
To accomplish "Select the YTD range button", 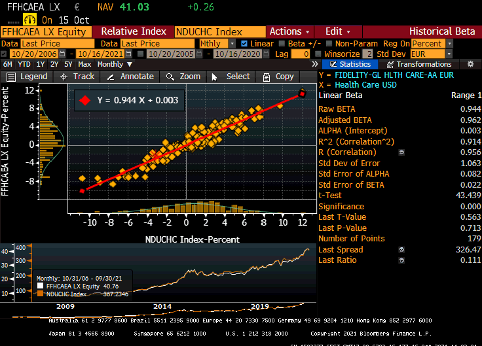I will (24, 64).
